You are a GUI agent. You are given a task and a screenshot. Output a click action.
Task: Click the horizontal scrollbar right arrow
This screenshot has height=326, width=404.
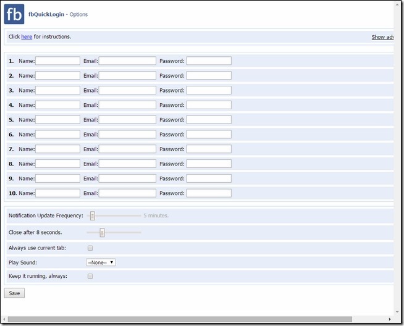390,319
